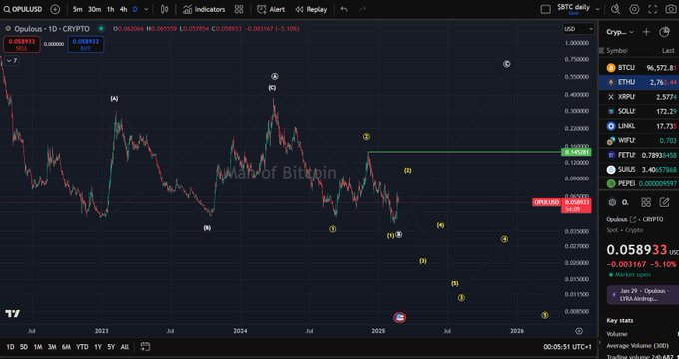Open the OPULUSD symbol search
679x359 pixels.
23,9
